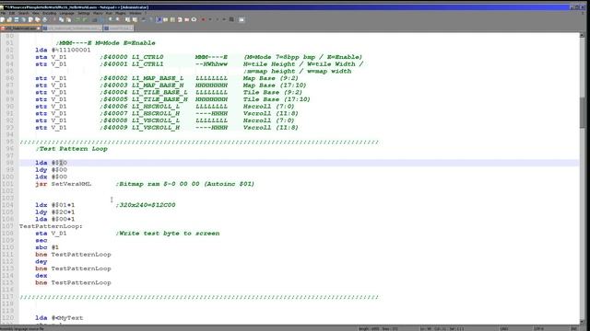590x331 pixels.
Task: Click the 'lda #<MyText' line
Action: click(59, 318)
